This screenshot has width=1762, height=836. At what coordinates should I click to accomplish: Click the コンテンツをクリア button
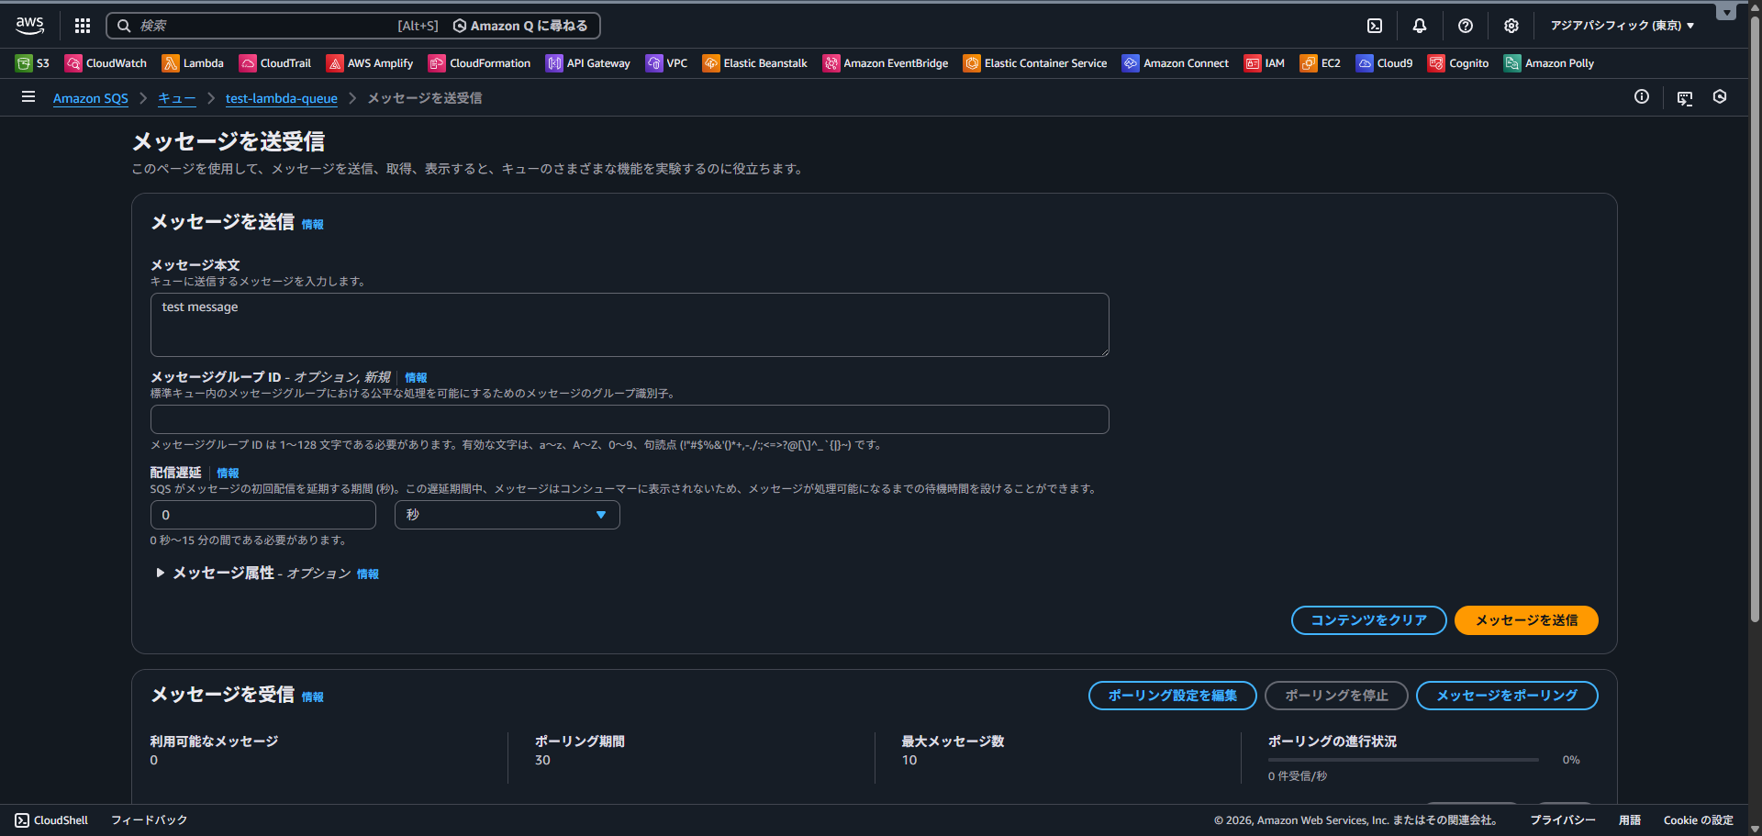[x=1368, y=620]
